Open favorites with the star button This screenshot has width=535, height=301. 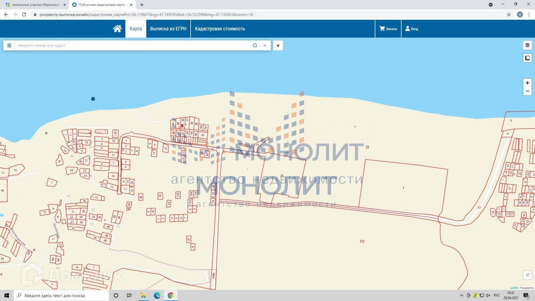coord(278,45)
